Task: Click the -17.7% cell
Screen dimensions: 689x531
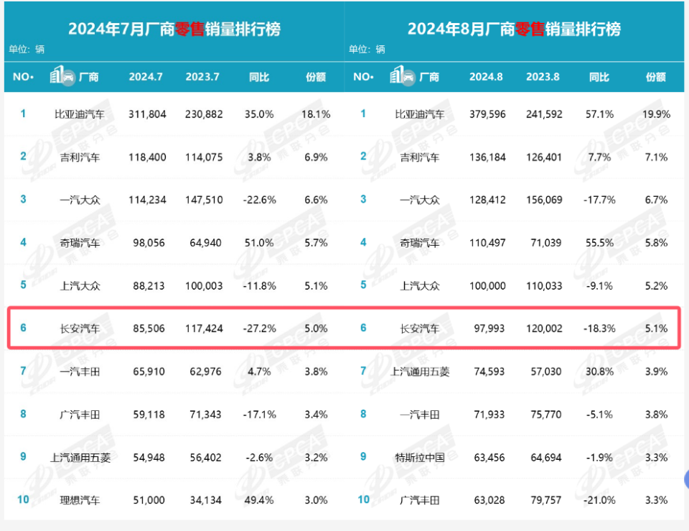Action: click(600, 200)
